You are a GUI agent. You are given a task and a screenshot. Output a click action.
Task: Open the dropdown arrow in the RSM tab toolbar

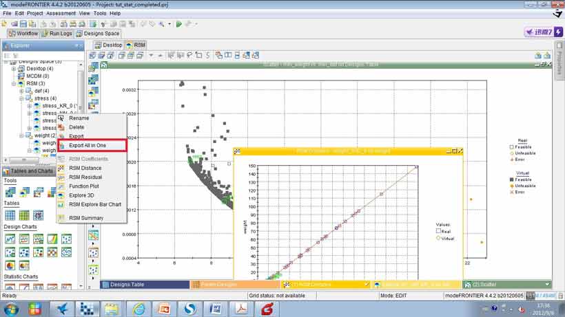point(152,55)
